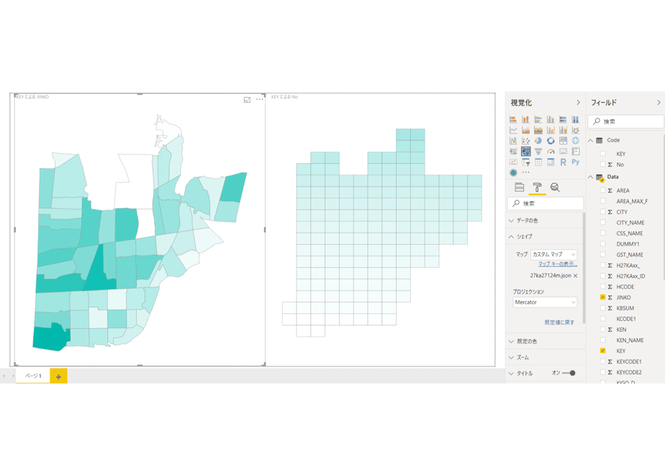
Task: Open the マップ カスタム マップ dropdown
Action: (554, 255)
